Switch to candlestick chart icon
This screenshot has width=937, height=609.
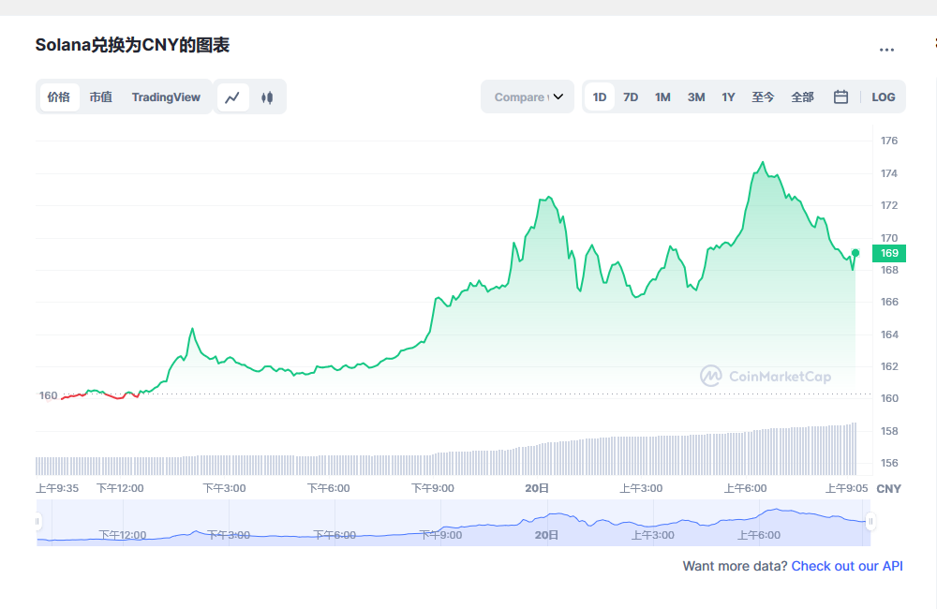(x=267, y=97)
